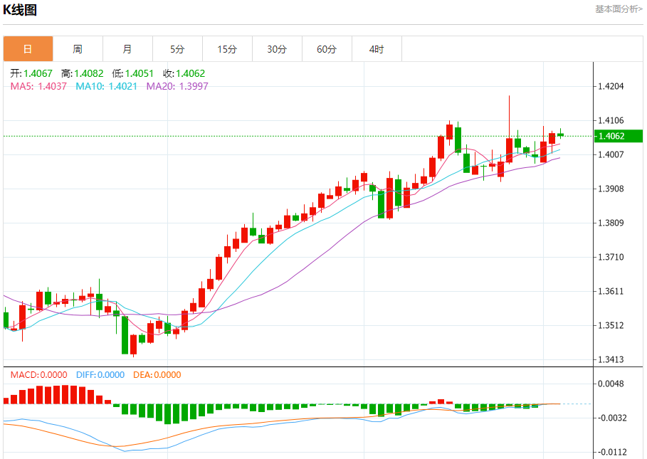Image resolution: width=647 pixels, height=459 pixels.
Task: Click the 1.4007 price axis label
Action: pos(611,154)
